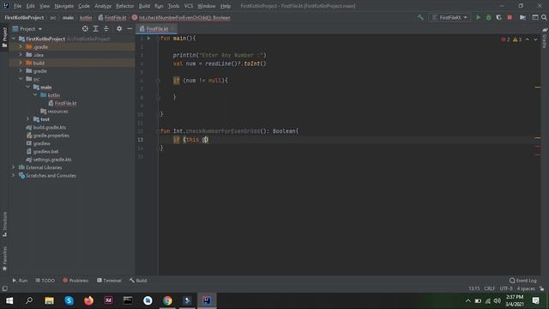Open Windows Start menu
Viewport: 549px width, 309px height.
click(x=9, y=300)
